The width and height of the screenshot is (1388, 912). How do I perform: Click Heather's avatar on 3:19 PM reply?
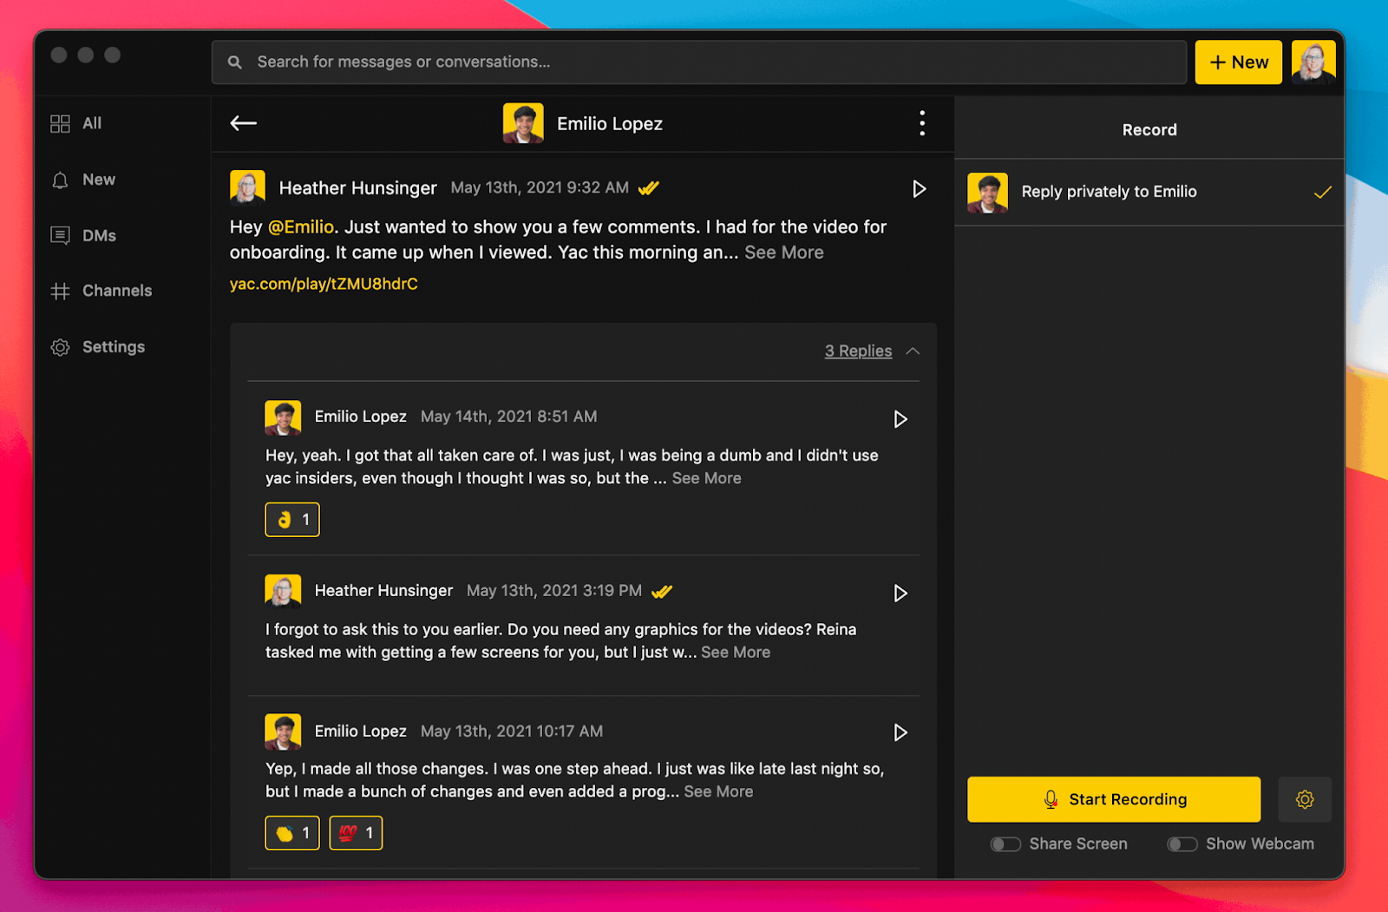tap(283, 591)
